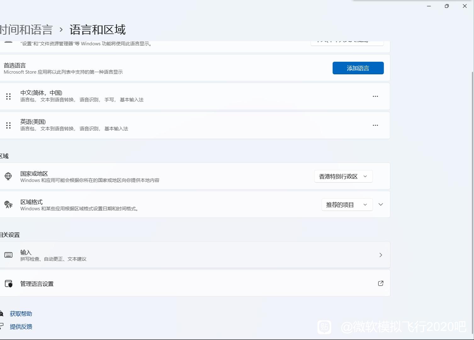Image resolution: width=474 pixels, height=340 pixels.
Task: Click the 添加语言 button
Action: 358,68
